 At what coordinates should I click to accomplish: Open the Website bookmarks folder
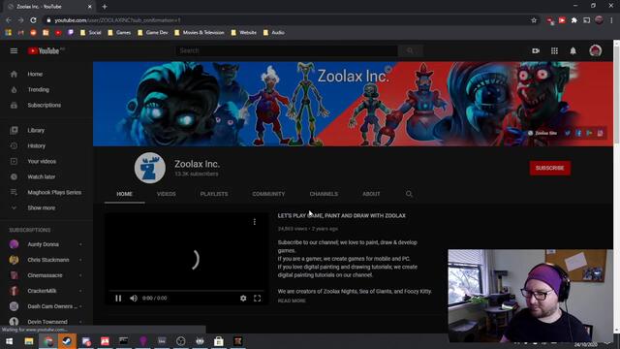[244, 32]
